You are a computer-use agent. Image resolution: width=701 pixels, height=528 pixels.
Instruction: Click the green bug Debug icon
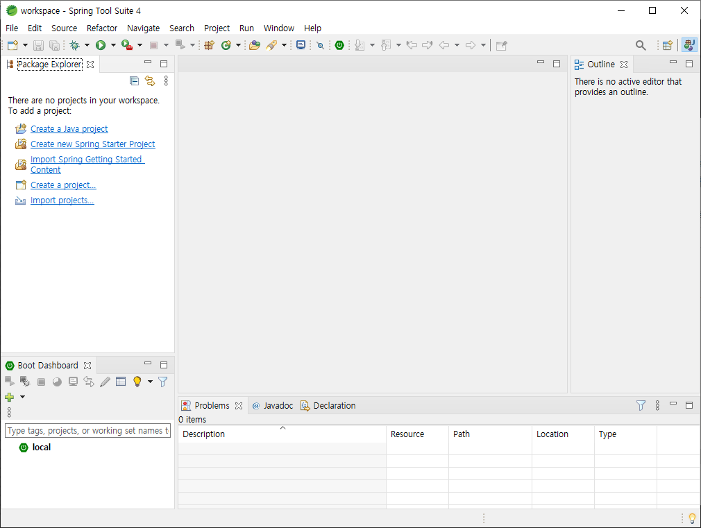click(x=75, y=45)
